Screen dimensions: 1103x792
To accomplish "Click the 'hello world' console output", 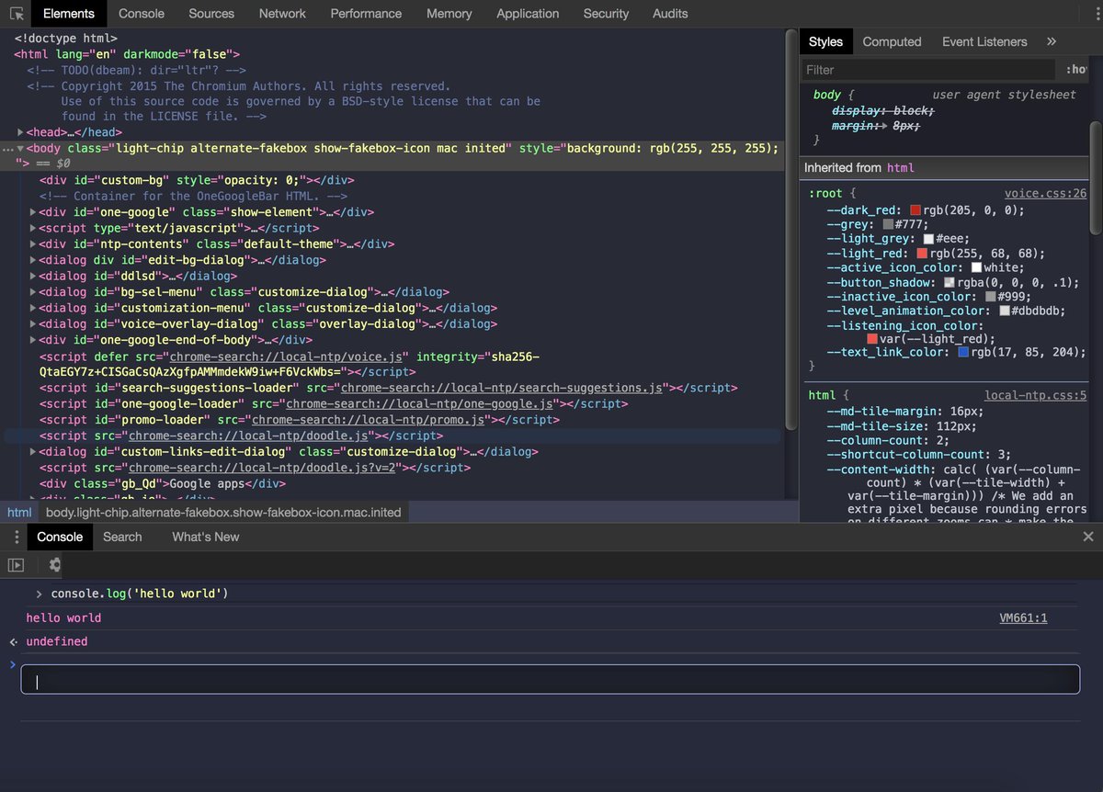I will [x=63, y=618].
